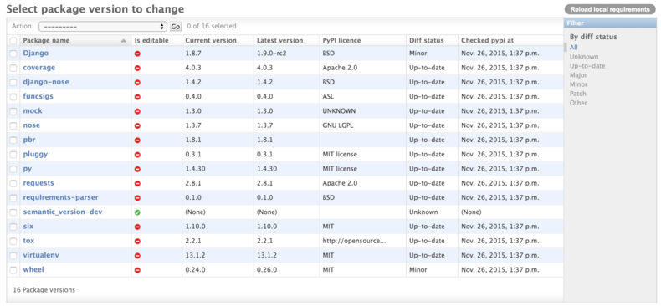
Task: Select the All filter option
Action: pos(573,47)
